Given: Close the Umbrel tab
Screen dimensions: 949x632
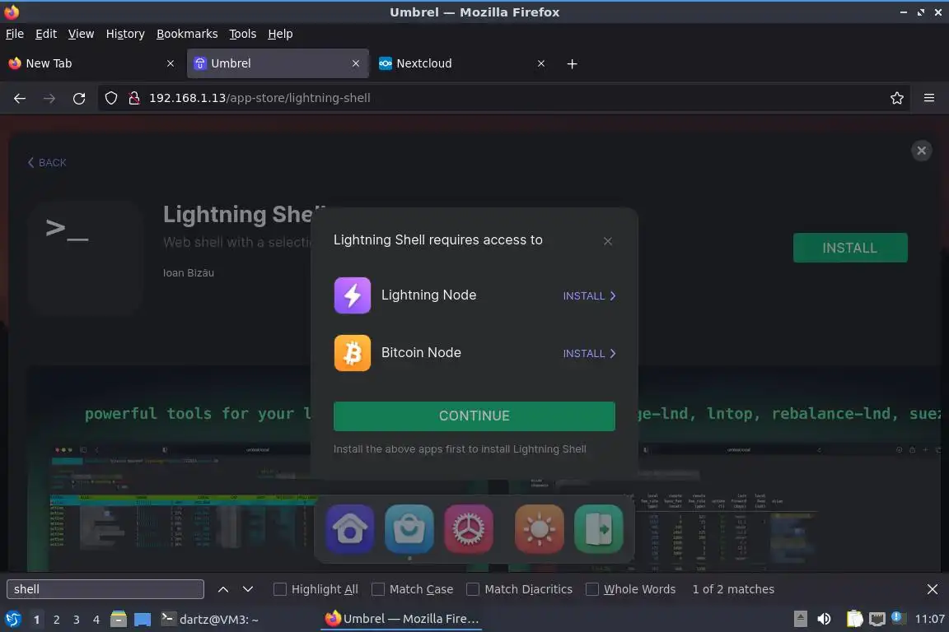Looking at the screenshot, I should 355,63.
